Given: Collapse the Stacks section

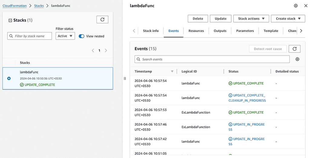Looking at the screenshot, I should click(x=10, y=20).
